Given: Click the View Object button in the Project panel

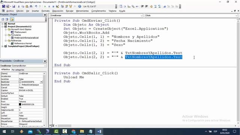Looking at the screenshot, I should (x=7, y=19).
